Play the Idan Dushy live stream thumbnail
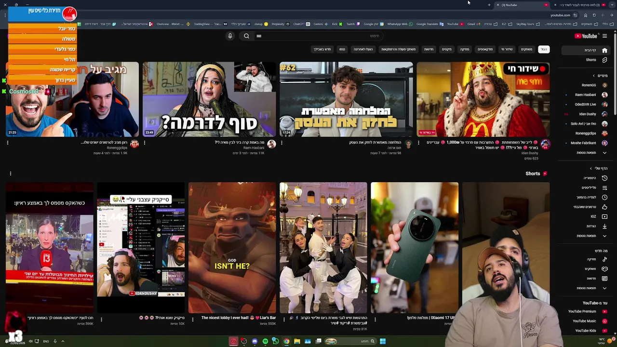 pyautogui.click(x=483, y=99)
